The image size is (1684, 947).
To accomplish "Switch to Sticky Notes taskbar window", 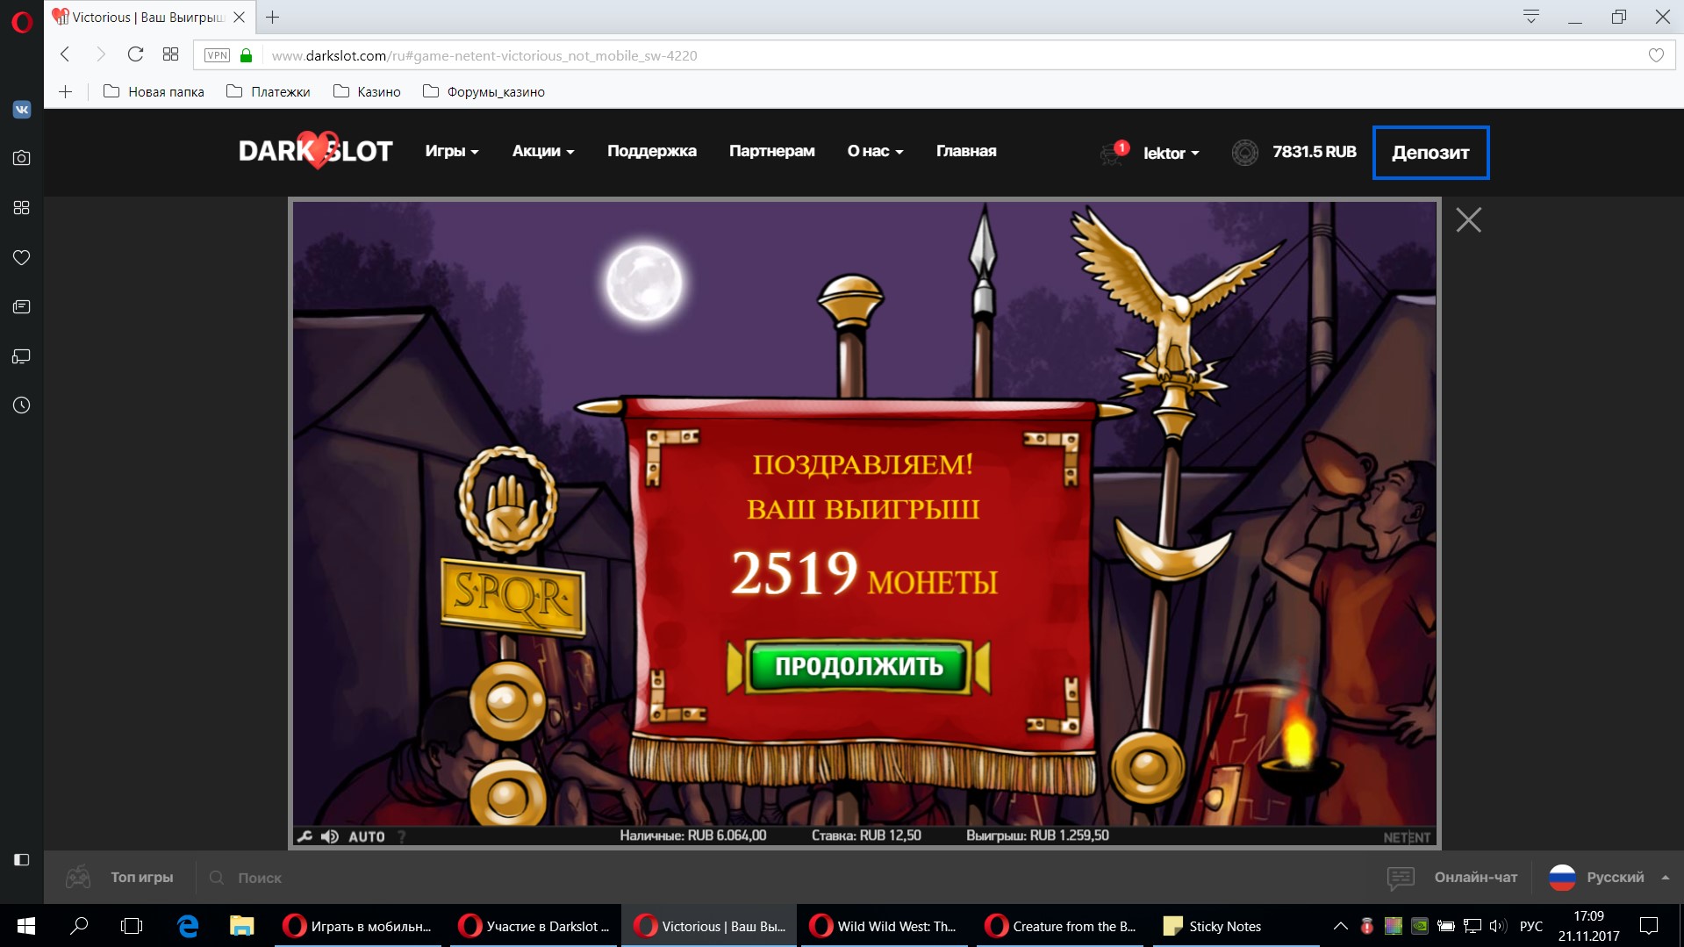I will coord(1236,926).
